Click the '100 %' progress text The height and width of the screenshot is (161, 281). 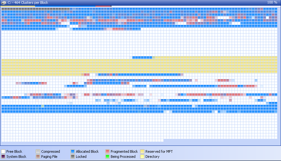pos(272,2)
